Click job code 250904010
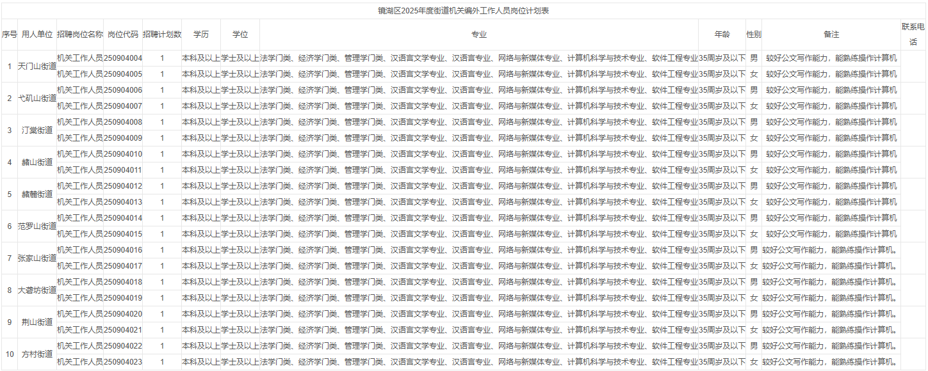This screenshot has height=371, width=928. pyautogui.click(x=123, y=154)
